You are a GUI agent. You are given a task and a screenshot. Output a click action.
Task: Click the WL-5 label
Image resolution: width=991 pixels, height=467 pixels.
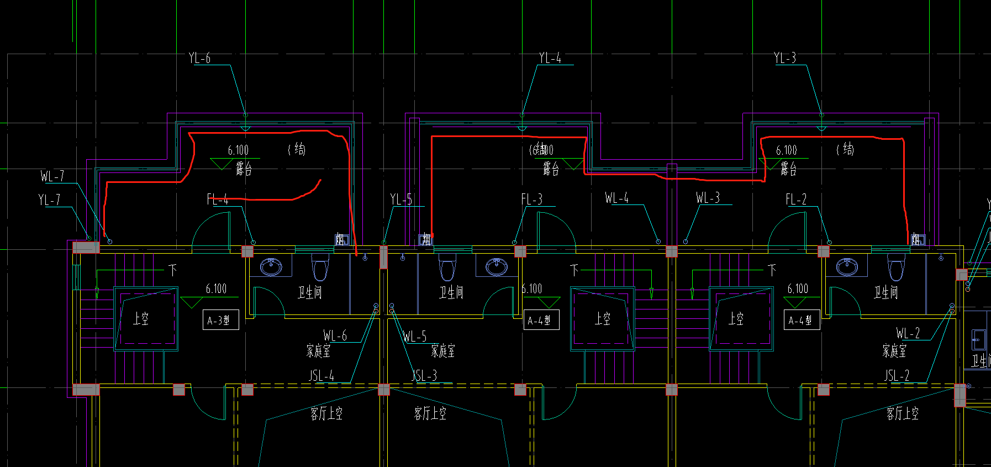pos(415,336)
